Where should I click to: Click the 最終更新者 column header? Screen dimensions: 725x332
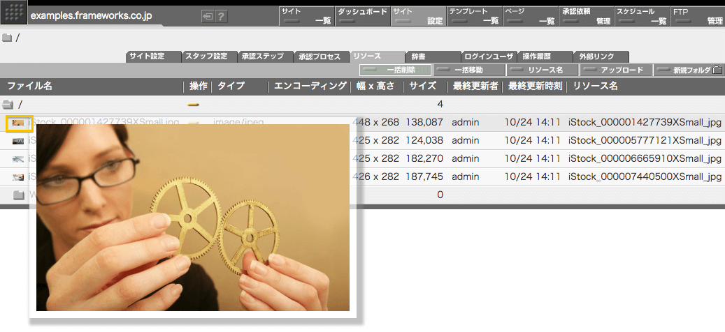click(x=475, y=86)
